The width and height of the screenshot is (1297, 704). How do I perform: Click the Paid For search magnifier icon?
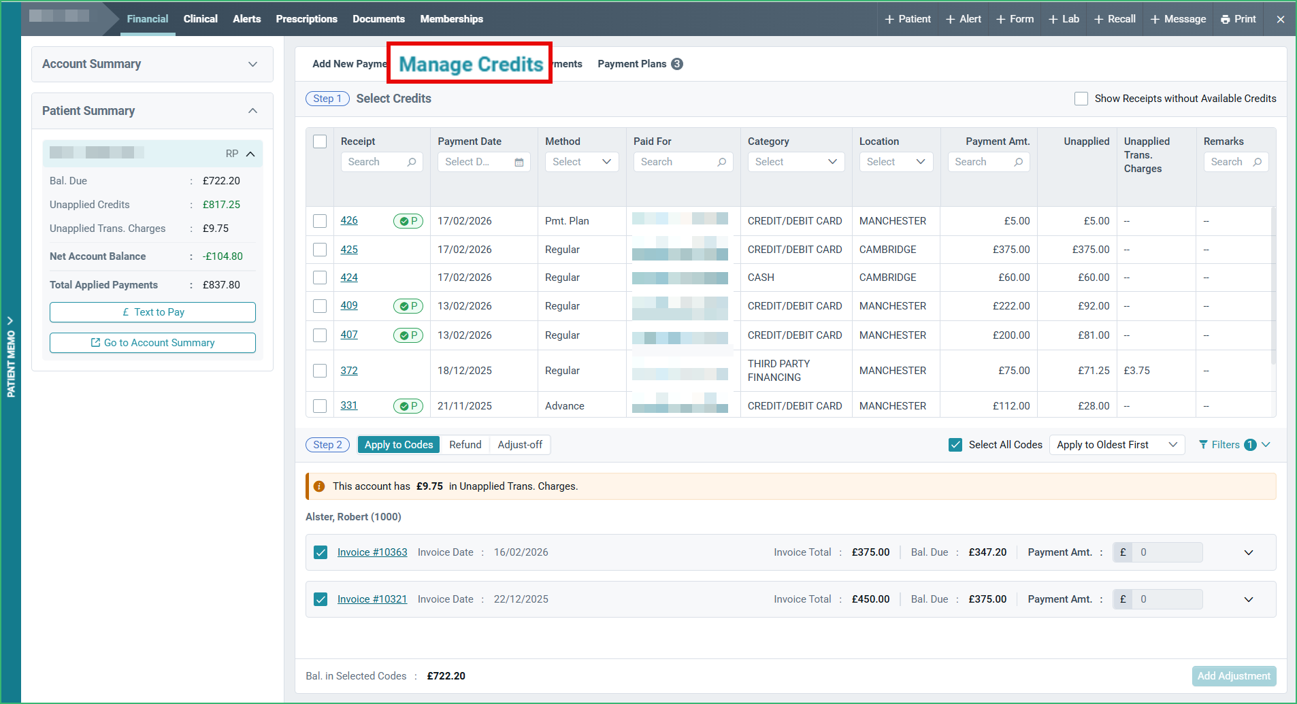722,162
